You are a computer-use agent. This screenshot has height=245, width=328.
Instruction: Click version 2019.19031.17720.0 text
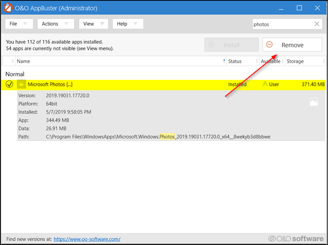(68, 96)
